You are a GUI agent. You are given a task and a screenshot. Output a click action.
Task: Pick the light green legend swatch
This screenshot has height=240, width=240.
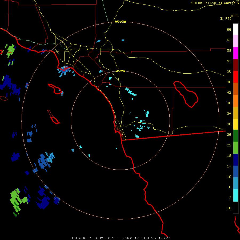[x=235, y=148]
